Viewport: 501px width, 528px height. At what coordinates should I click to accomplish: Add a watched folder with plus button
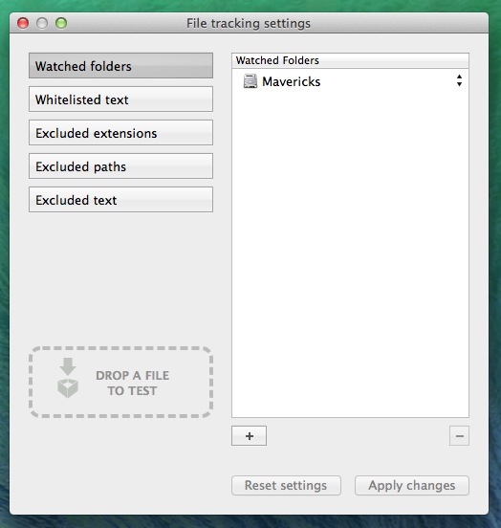249,436
